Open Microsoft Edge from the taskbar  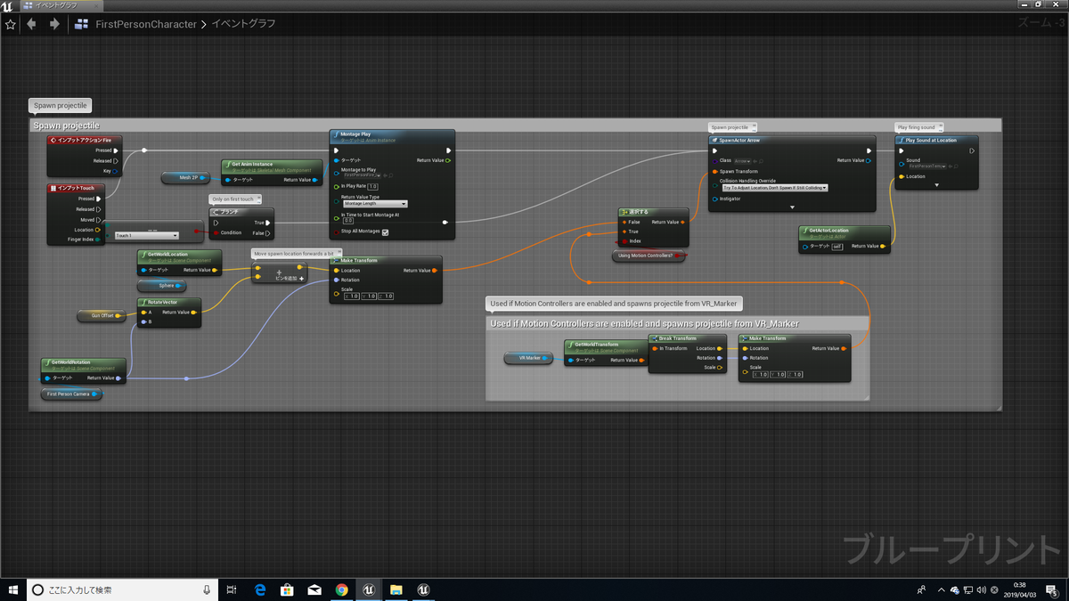click(261, 589)
